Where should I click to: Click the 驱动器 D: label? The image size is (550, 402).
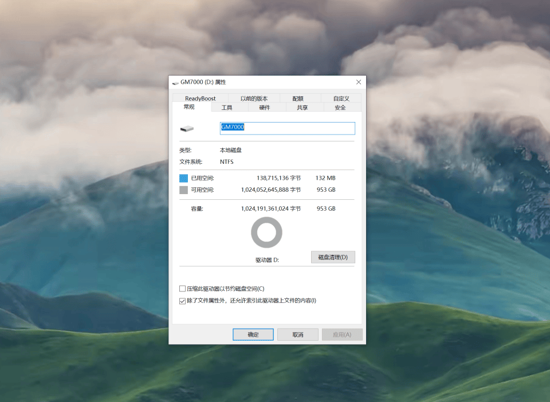(x=267, y=260)
